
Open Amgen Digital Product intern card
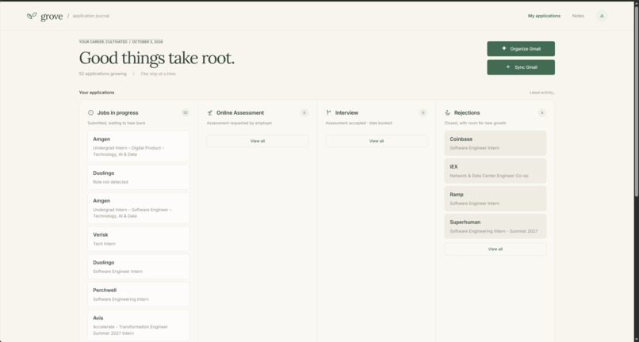139,146
